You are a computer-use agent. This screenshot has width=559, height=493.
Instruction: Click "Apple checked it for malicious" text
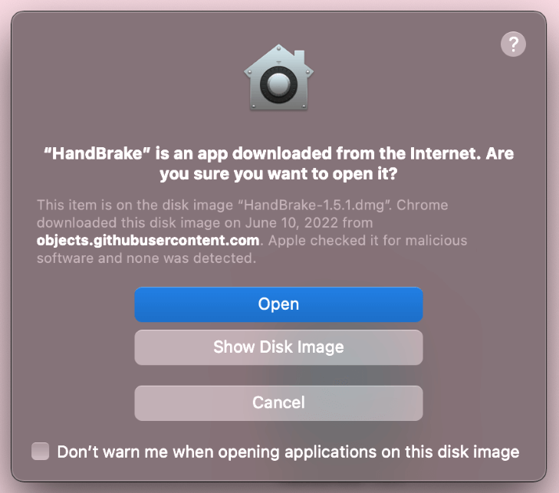367,241
